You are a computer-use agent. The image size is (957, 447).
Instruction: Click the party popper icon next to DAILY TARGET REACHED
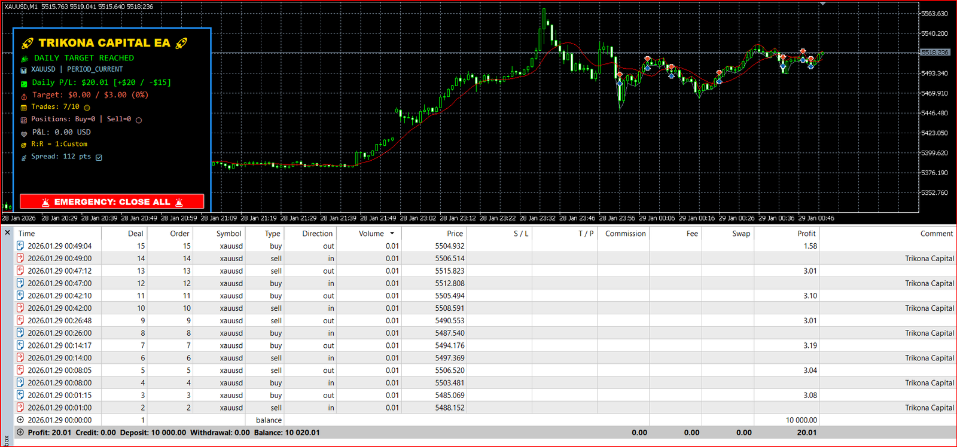coord(25,59)
